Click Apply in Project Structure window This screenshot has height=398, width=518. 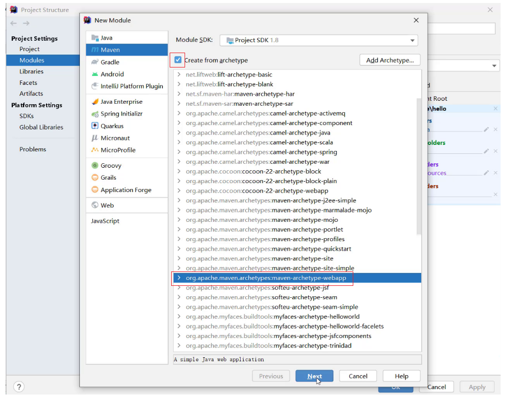477,387
